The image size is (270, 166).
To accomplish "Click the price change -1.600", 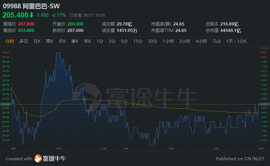I will [x=42, y=15].
